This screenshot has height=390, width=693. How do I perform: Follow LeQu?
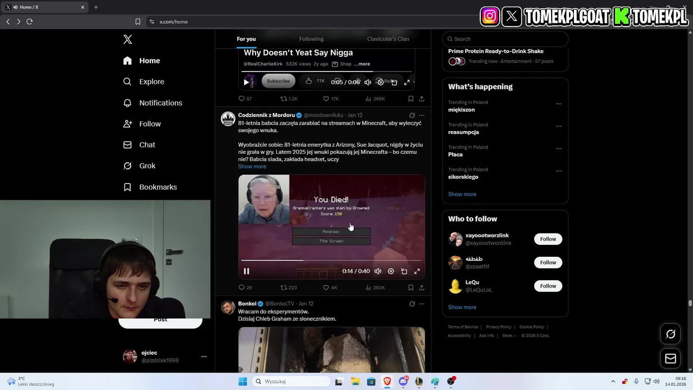(x=548, y=286)
